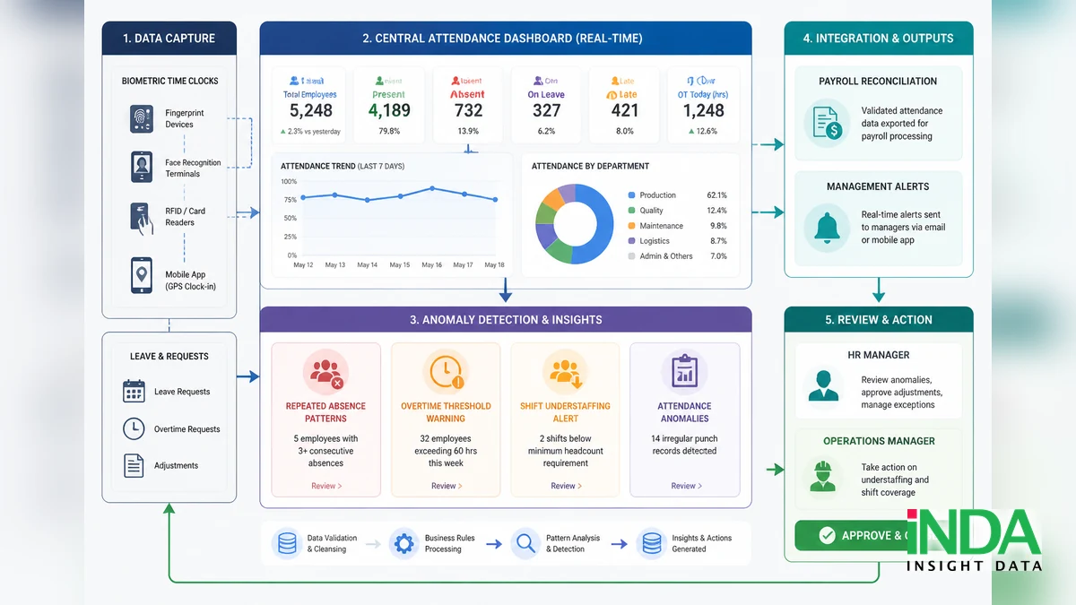Open Review link under Attendance Anomalies
The height and width of the screenshot is (605, 1076).
(x=686, y=486)
